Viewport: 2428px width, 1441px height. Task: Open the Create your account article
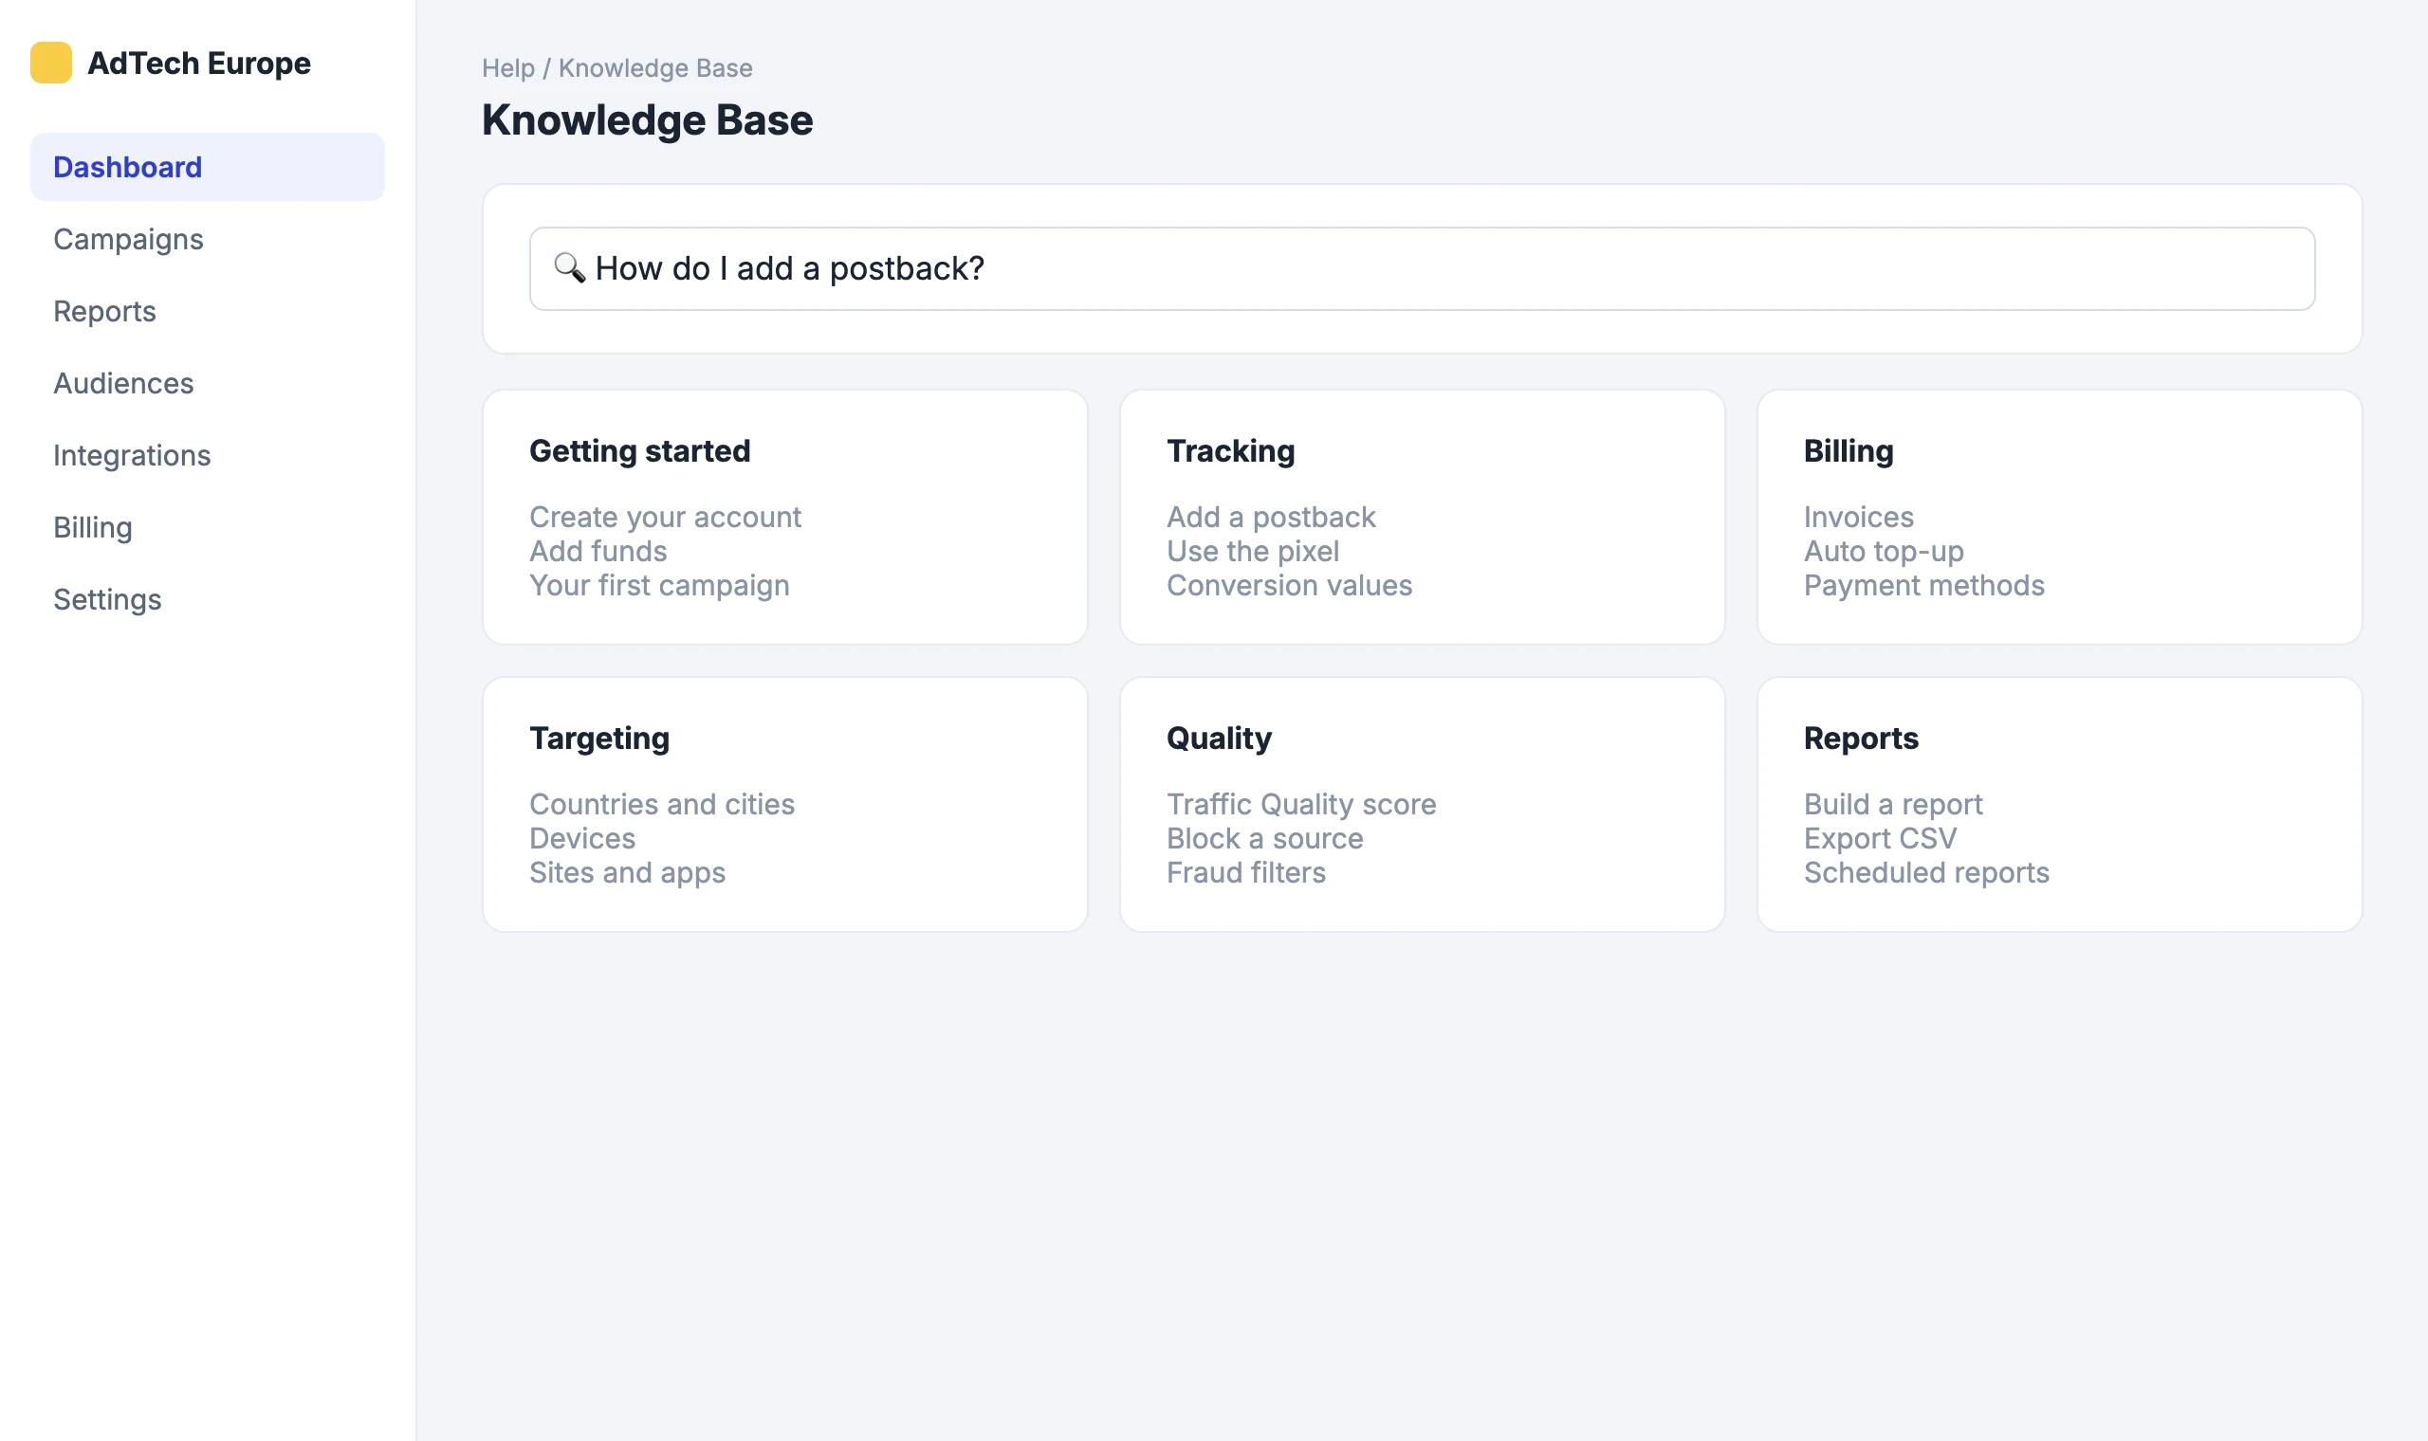pyautogui.click(x=665, y=517)
